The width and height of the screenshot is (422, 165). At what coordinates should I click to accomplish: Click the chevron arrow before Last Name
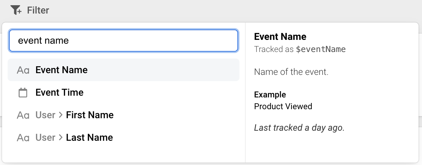pyautogui.click(x=61, y=138)
